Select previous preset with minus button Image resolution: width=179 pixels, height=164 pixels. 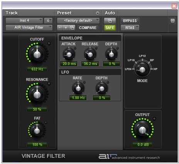point(60,27)
